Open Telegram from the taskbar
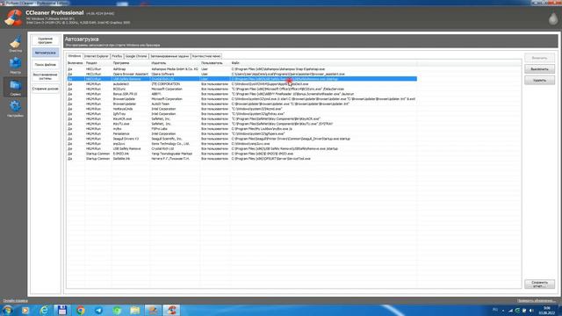 click(x=98, y=310)
